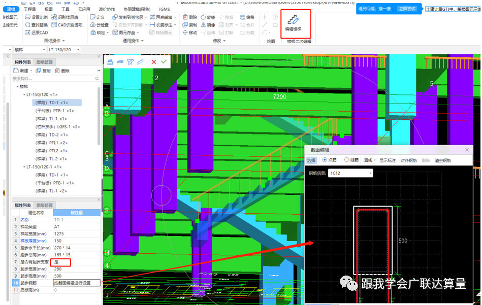Select (栏杆扶手) LGFS-1 <3> tree item
Viewport: 482px width, 305px height.
click(x=57, y=126)
